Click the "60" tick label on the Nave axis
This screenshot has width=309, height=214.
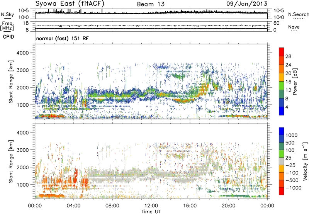[276, 23]
